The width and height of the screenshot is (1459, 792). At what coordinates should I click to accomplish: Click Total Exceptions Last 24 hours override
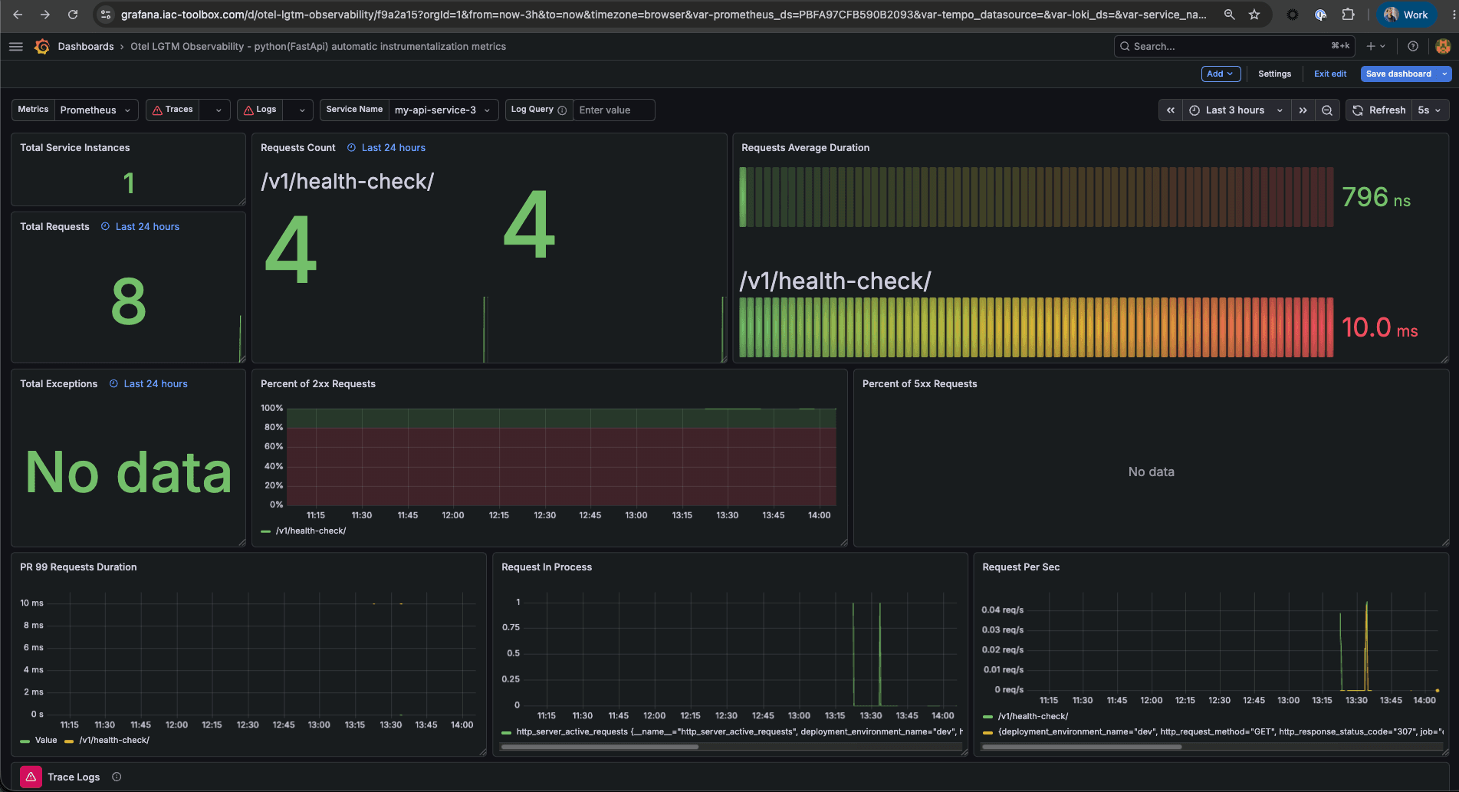[x=149, y=384]
